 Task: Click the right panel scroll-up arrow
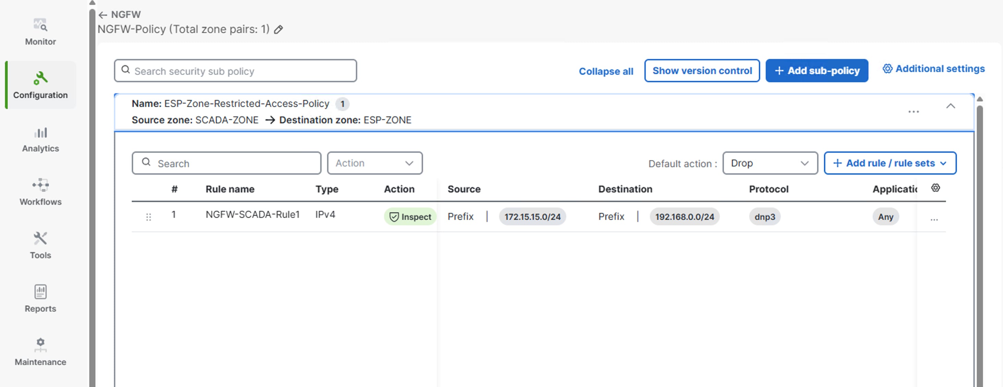980,99
